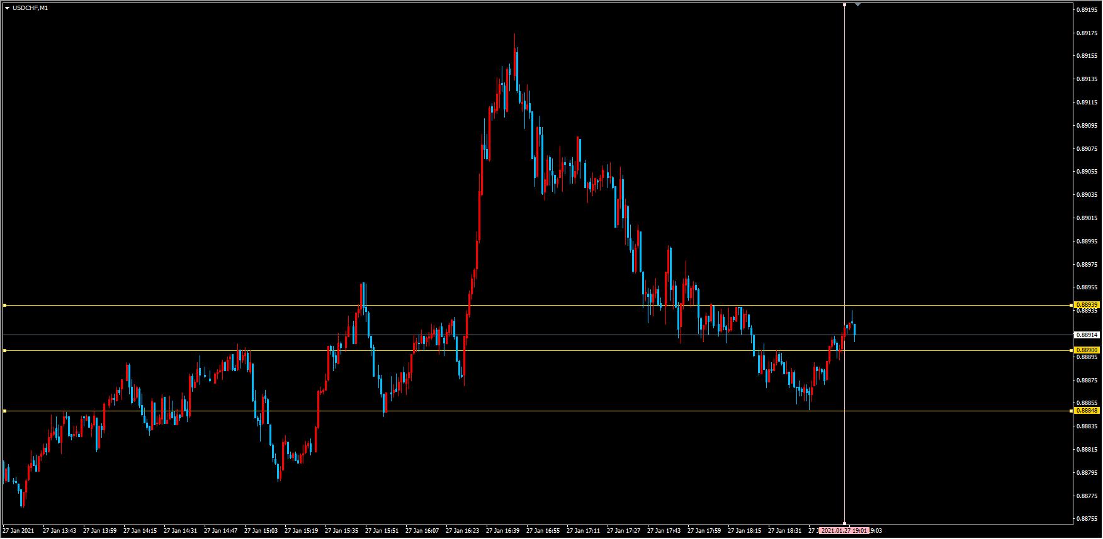Open the USDCHF,M1 chart dropdown arrow
Screen dimensions: 1103x539
tap(7, 8)
